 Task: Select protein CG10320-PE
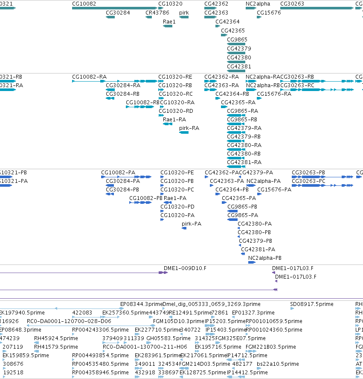coord(177,173)
